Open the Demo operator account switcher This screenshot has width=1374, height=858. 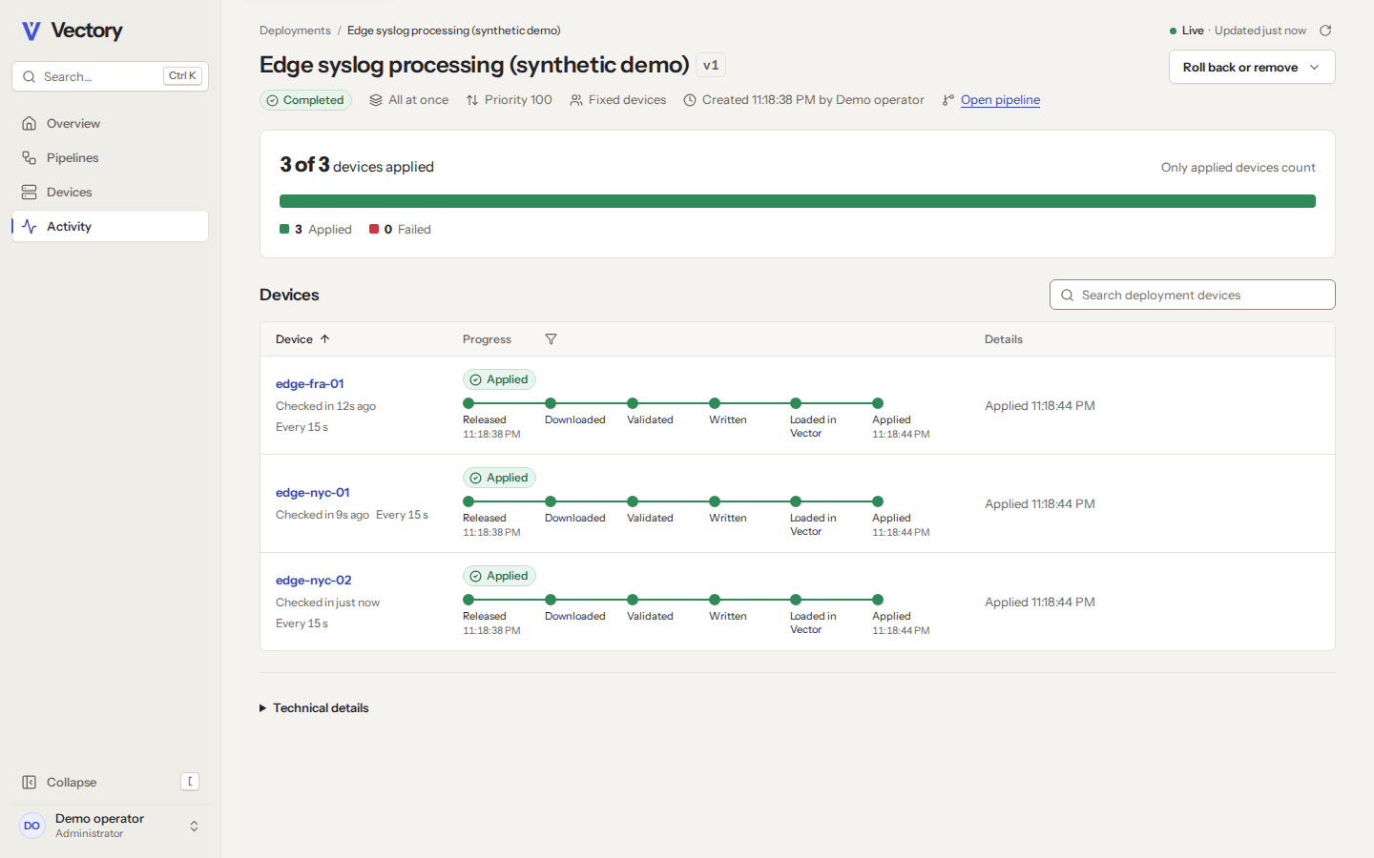pyautogui.click(x=110, y=826)
